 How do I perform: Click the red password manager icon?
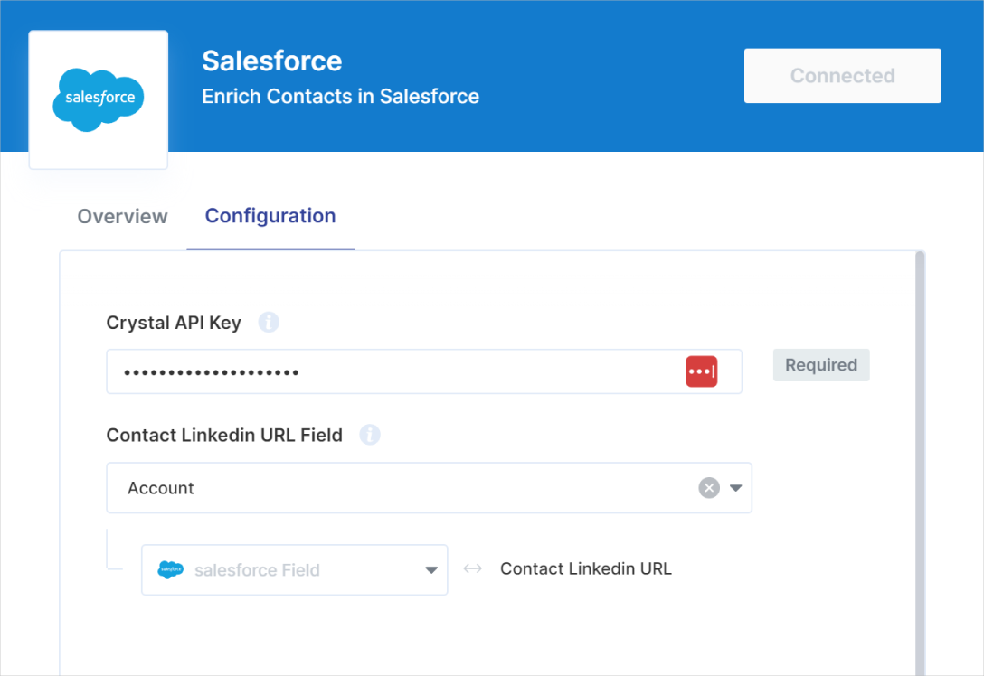click(701, 371)
